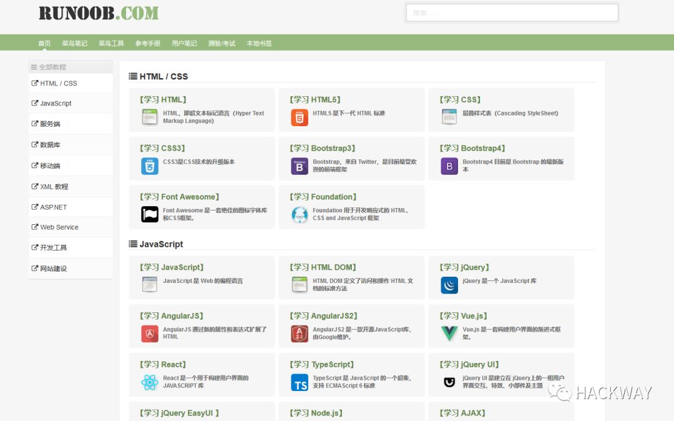Click the external-link icon beside ASP.NET
The image size is (674, 421).
click(x=35, y=207)
